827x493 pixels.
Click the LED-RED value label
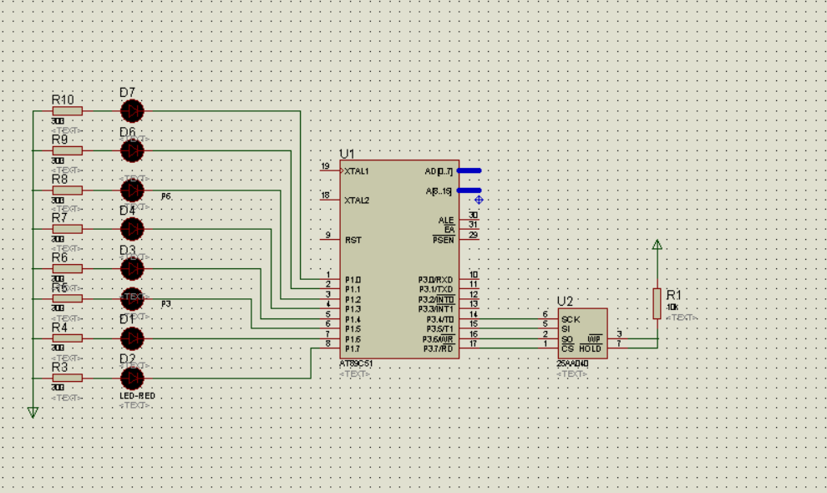pos(138,396)
